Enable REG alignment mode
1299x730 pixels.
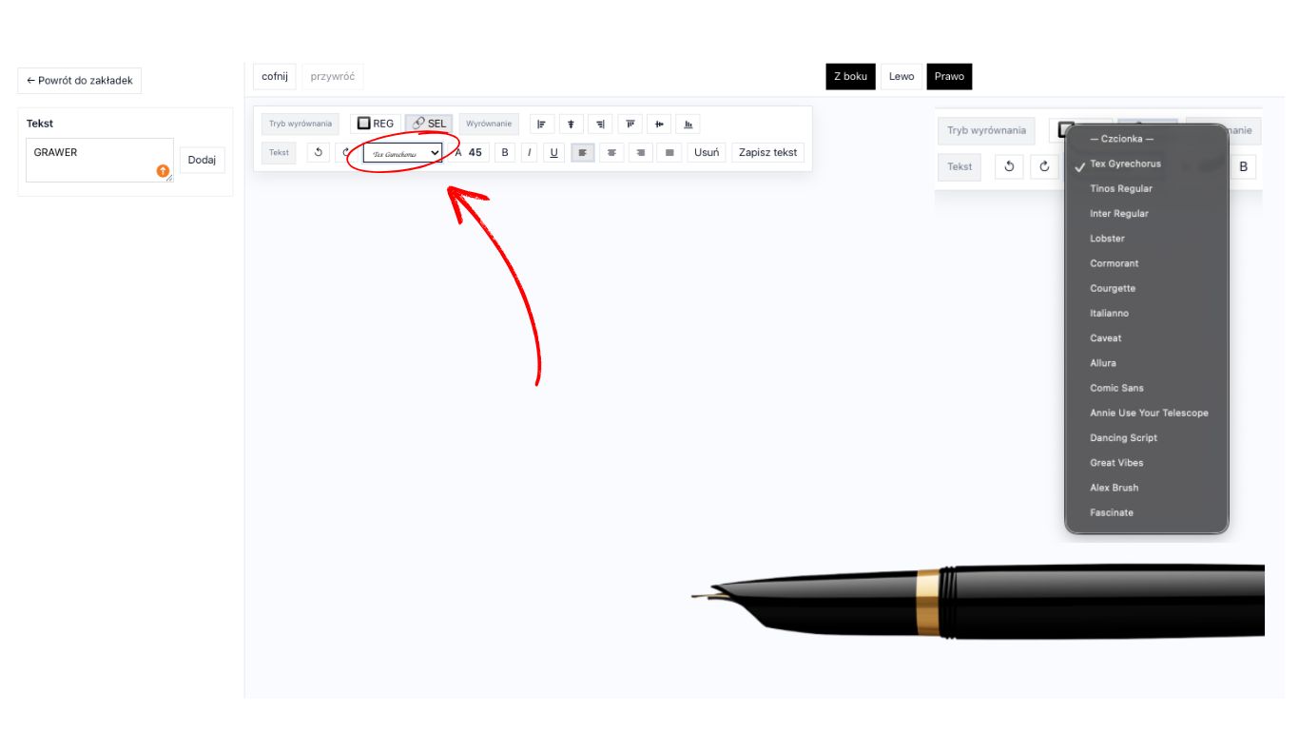[375, 124]
